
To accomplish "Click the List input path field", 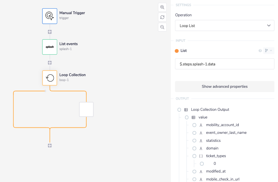I will tap(224, 64).
